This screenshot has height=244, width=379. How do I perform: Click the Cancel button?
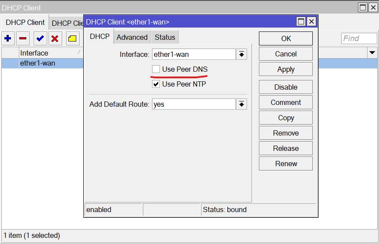(286, 54)
